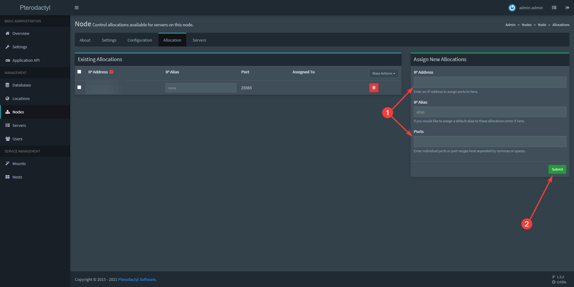This screenshot has height=287, width=574.
Task: Click the Application API gamepad icon
Action: 8,61
